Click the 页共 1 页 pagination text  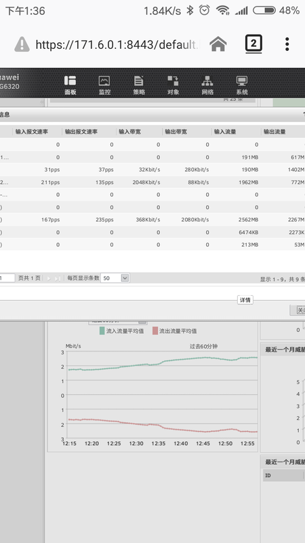point(29,278)
